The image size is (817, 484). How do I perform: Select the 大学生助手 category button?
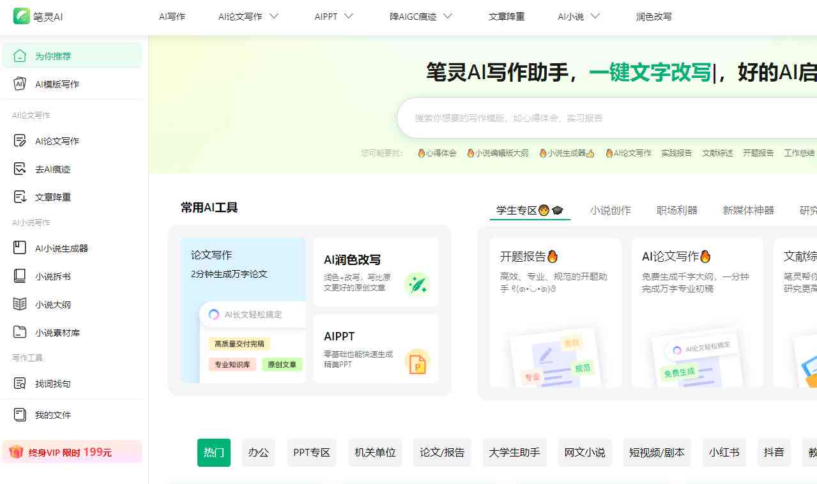pyautogui.click(x=514, y=453)
